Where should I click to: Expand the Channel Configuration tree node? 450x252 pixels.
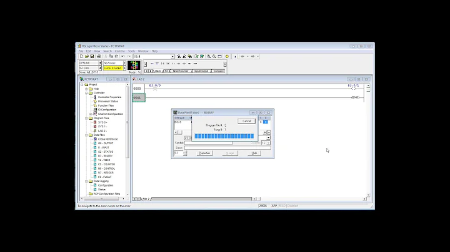coord(91,114)
